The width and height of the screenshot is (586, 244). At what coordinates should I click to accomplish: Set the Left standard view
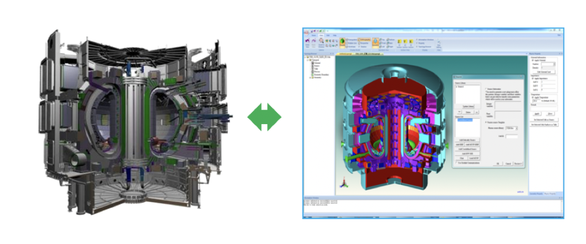[x=382, y=47]
